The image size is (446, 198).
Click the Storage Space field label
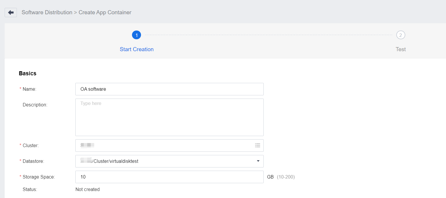tap(39, 177)
